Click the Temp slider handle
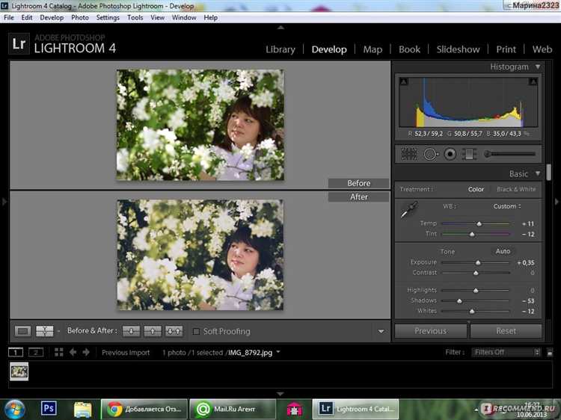Screen dimensions: 561x420 coord(479,223)
